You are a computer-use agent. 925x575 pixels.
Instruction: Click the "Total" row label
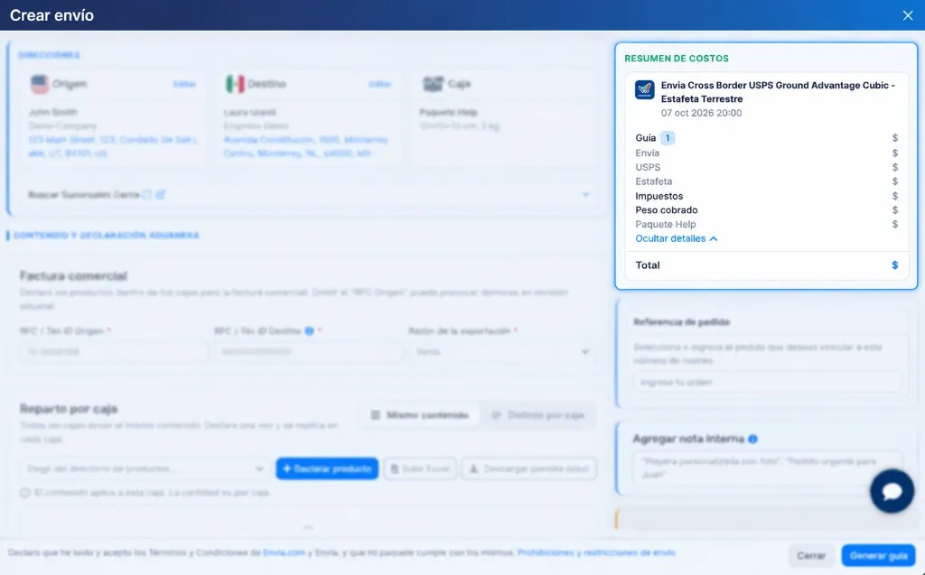click(x=647, y=264)
